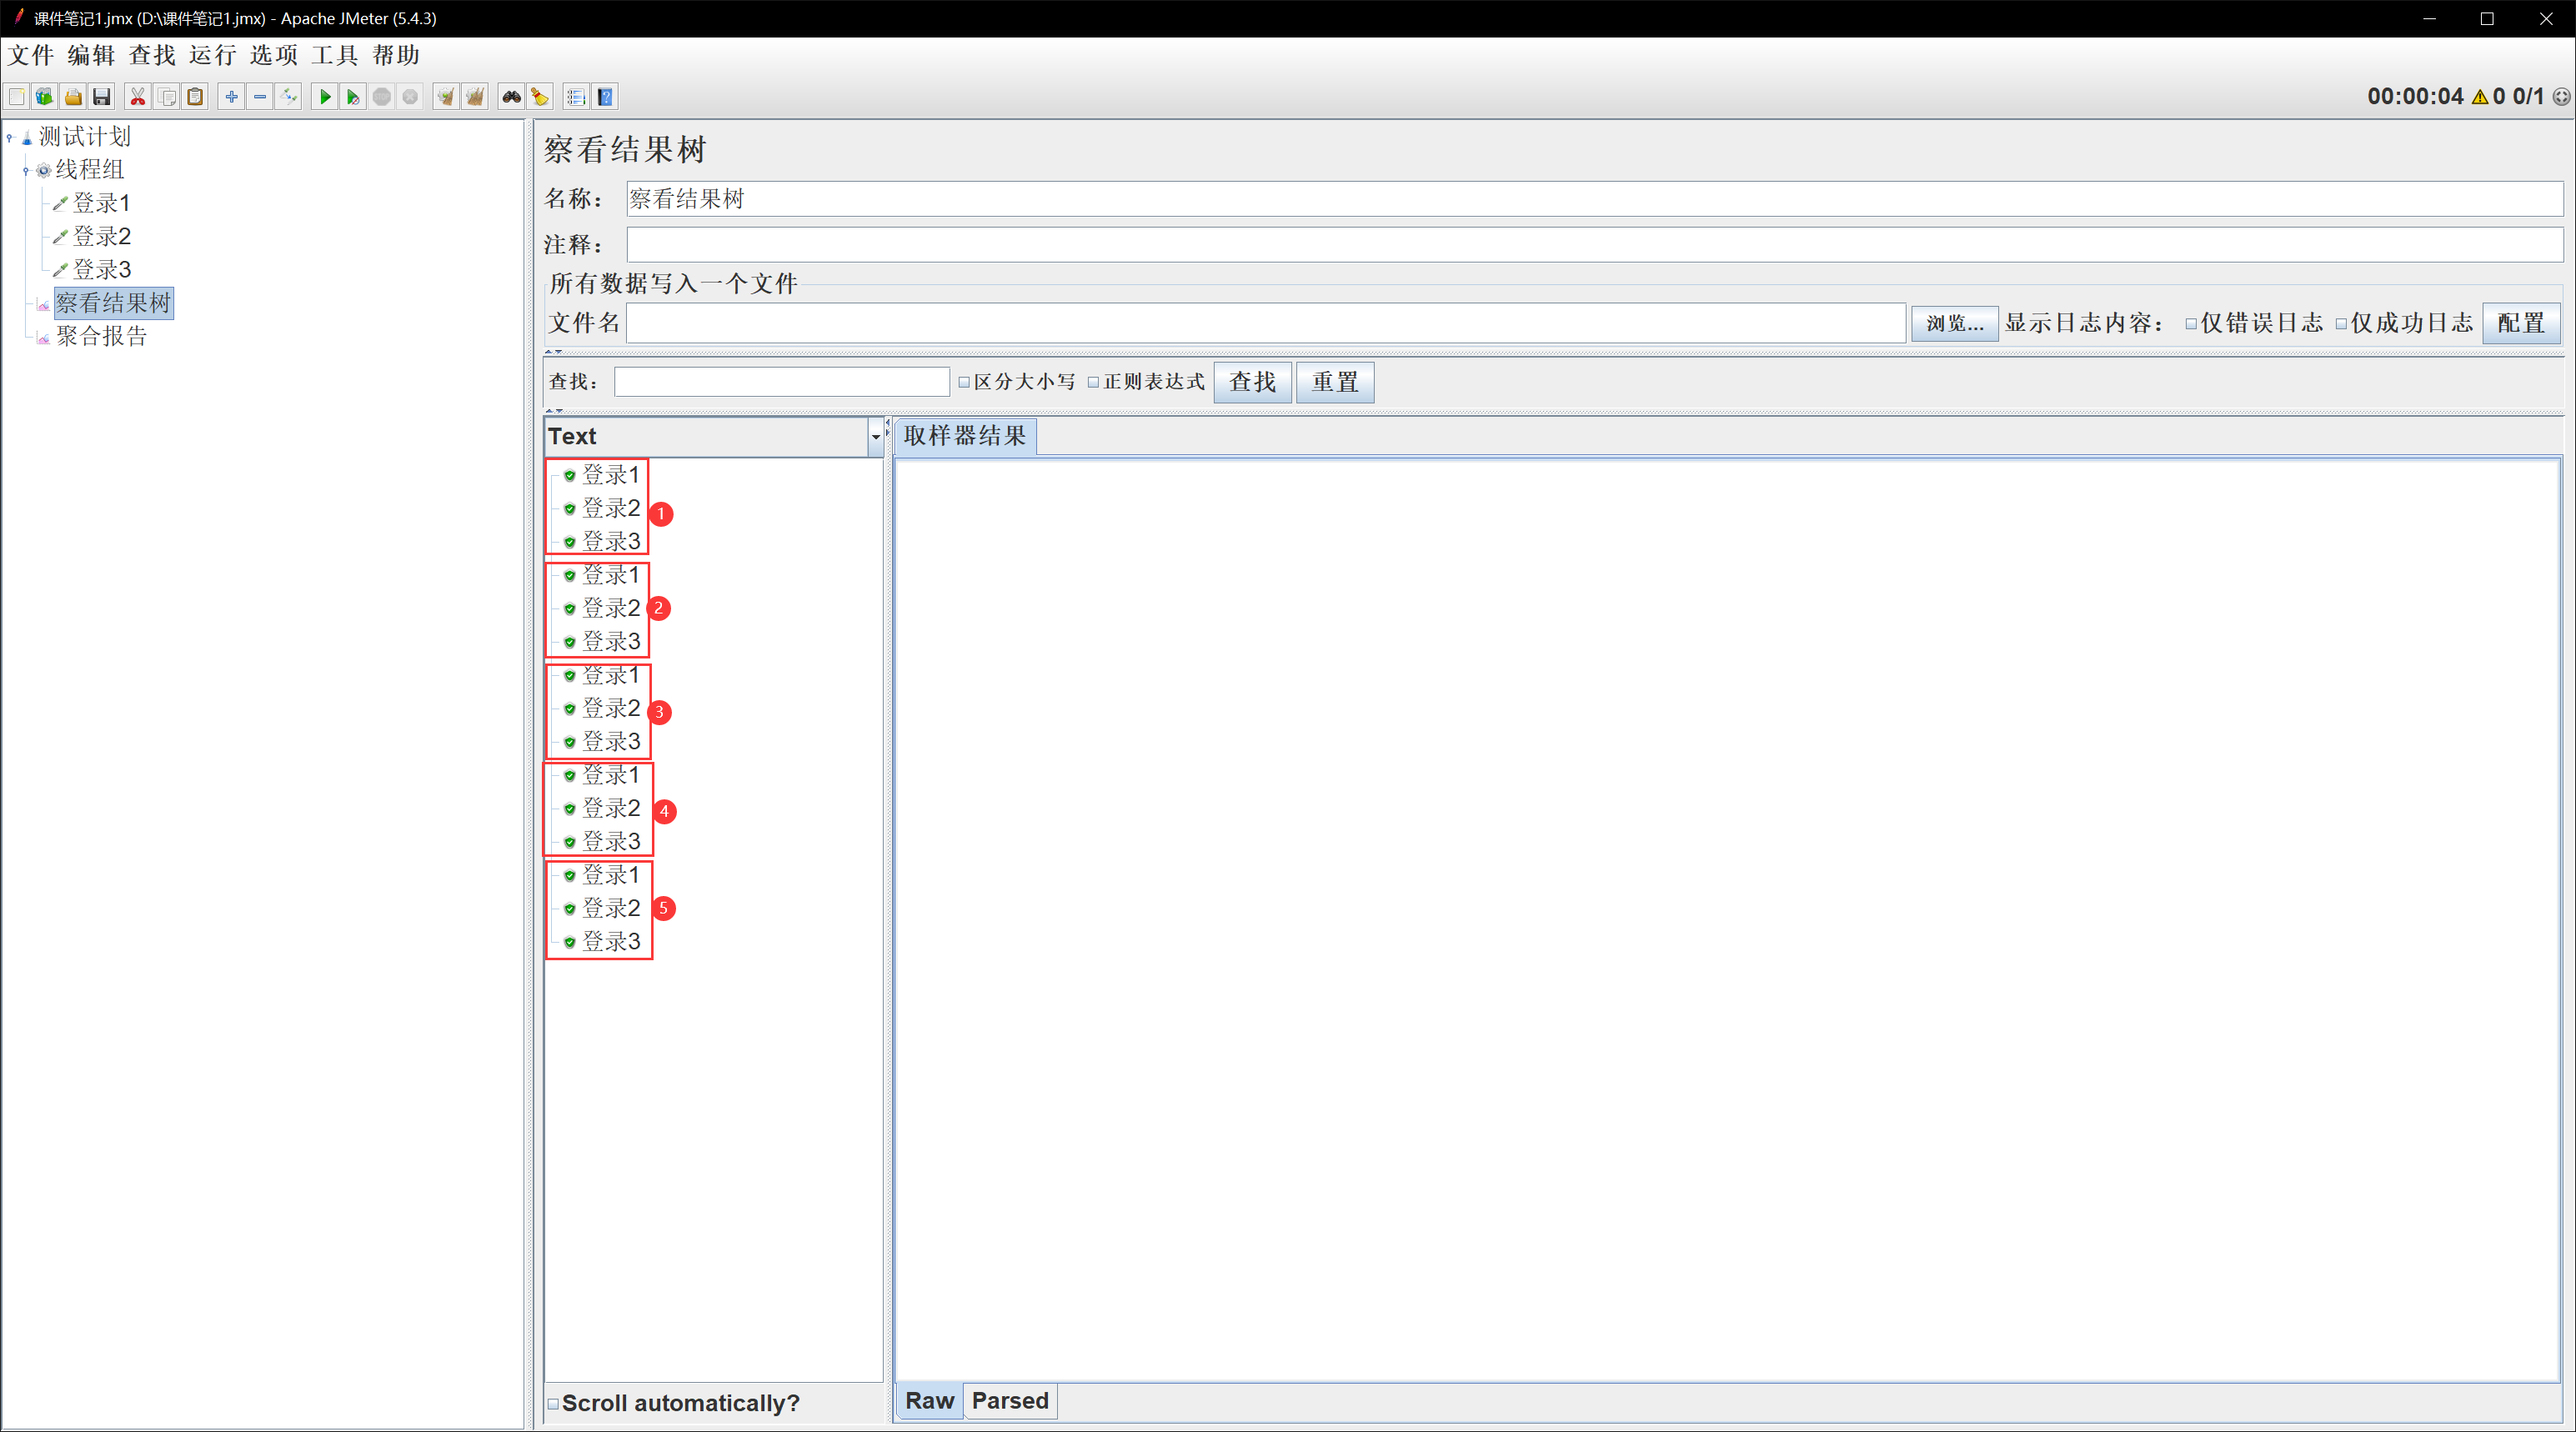Click the 浏览... browse button
The height and width of the screenshot is (1432, 2576).
[1954, 323]
